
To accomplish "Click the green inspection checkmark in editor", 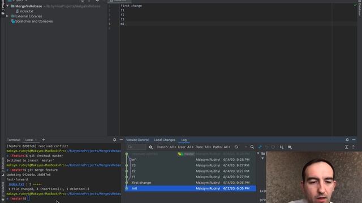I will (355, 5).
